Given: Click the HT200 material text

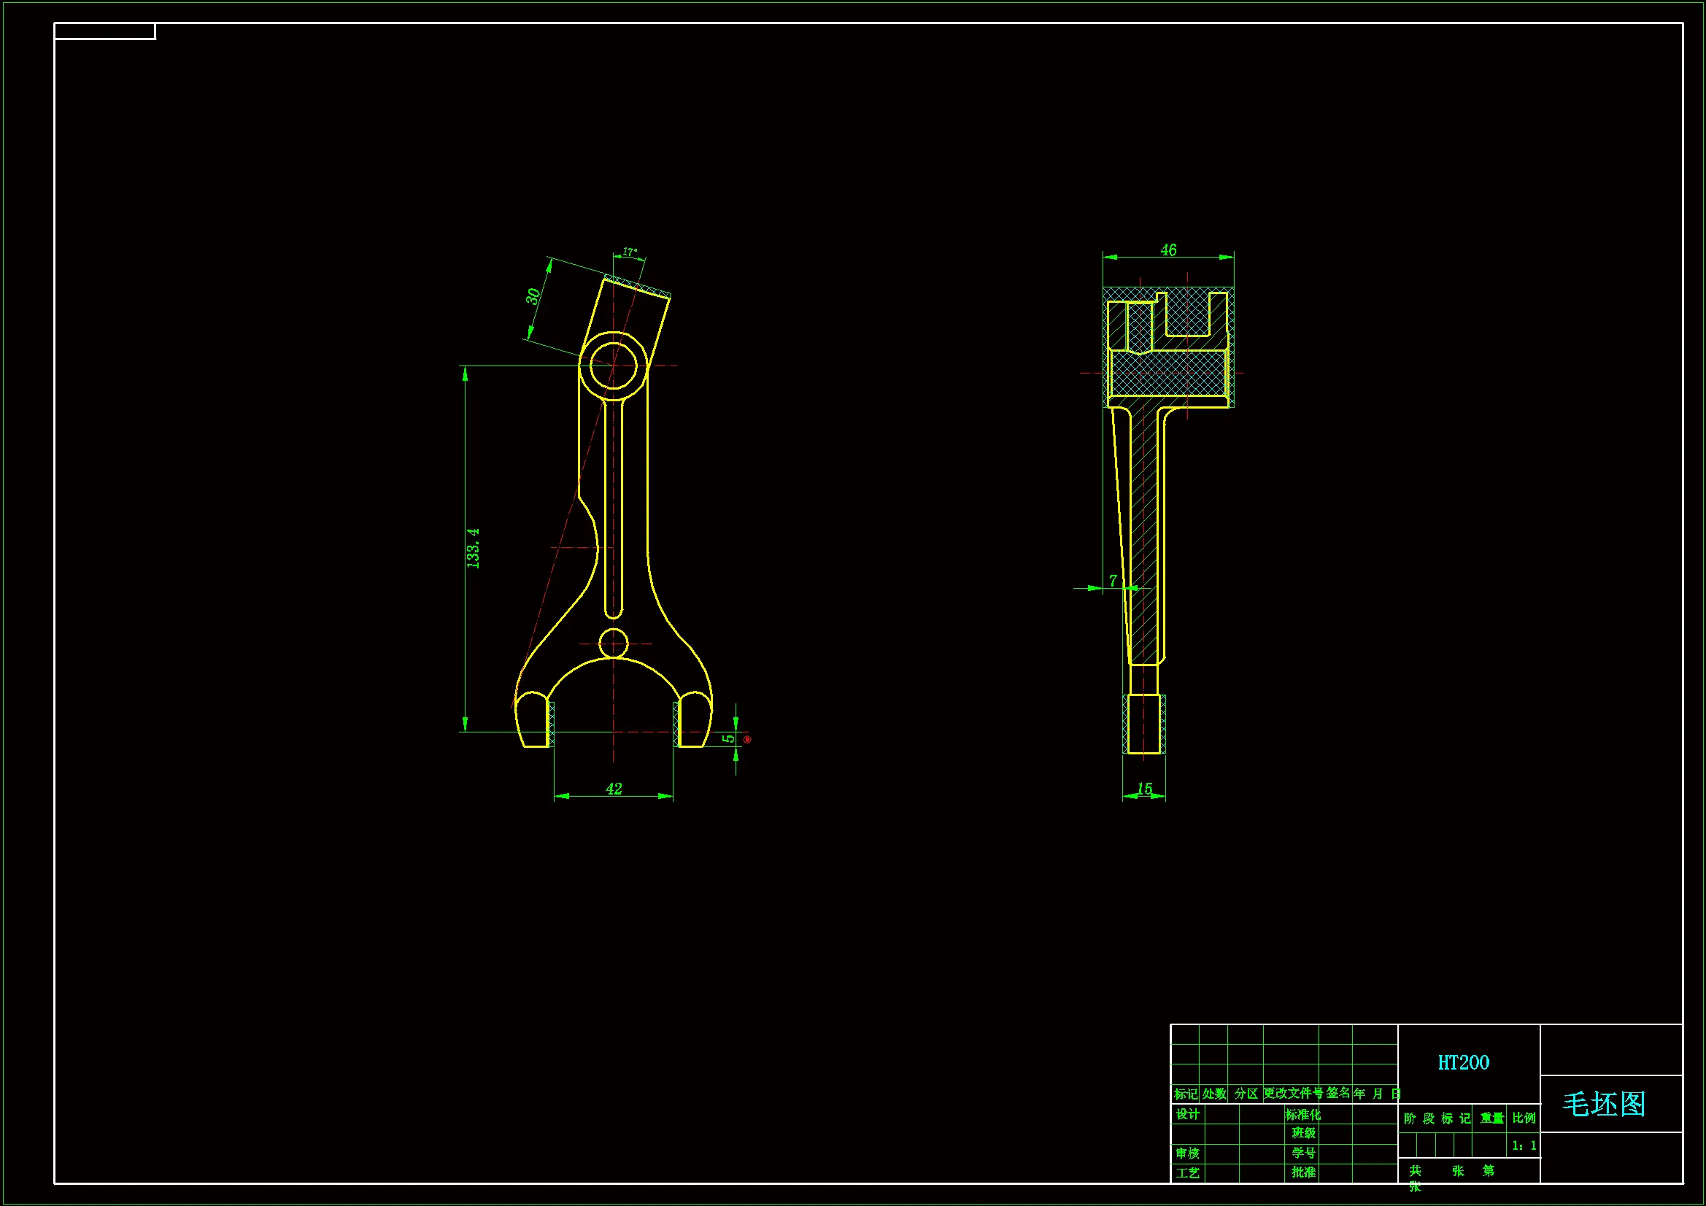Looking at the screenshot, I should [1463, 1062].
